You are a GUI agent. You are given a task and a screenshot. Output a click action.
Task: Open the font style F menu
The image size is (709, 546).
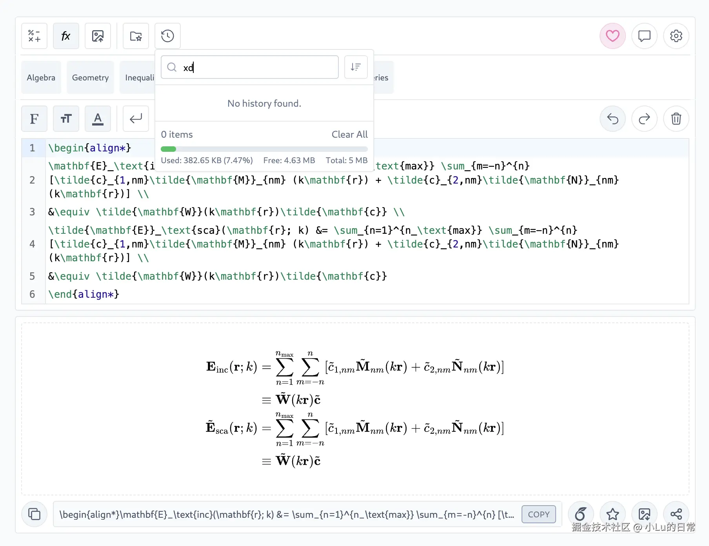[x=34, y=118]
